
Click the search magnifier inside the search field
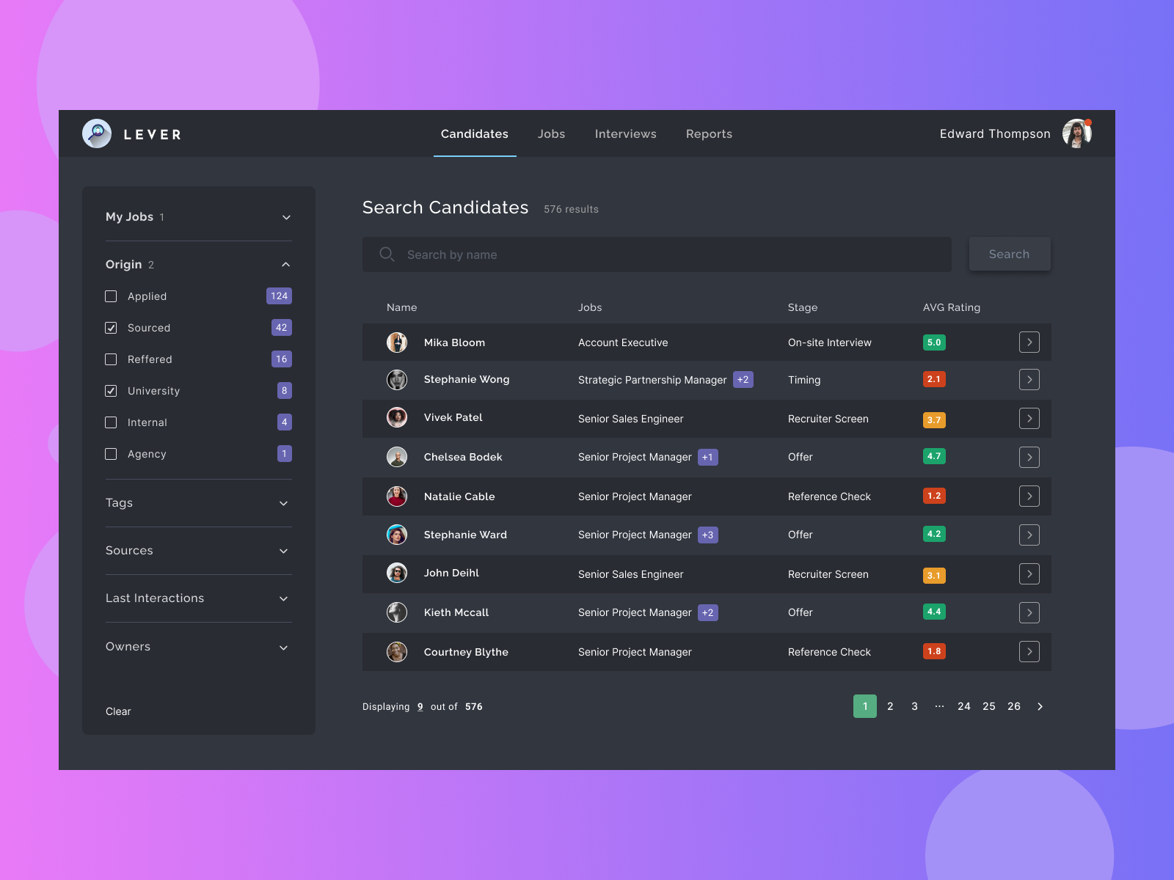[x=387, y=254]
